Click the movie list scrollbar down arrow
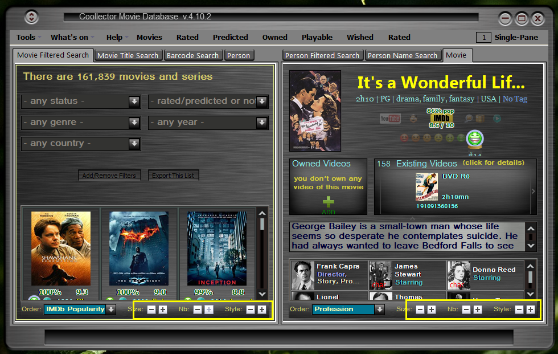 (262, 294)
